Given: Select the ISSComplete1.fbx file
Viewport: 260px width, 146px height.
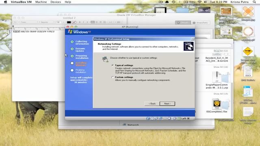Looking at the screenshot, I should [x=217, y=106].
